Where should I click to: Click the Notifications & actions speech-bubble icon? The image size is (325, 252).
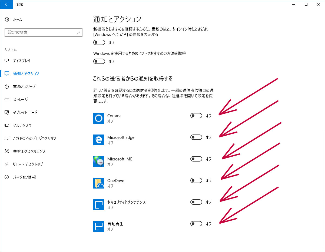(x=7, y=73)
